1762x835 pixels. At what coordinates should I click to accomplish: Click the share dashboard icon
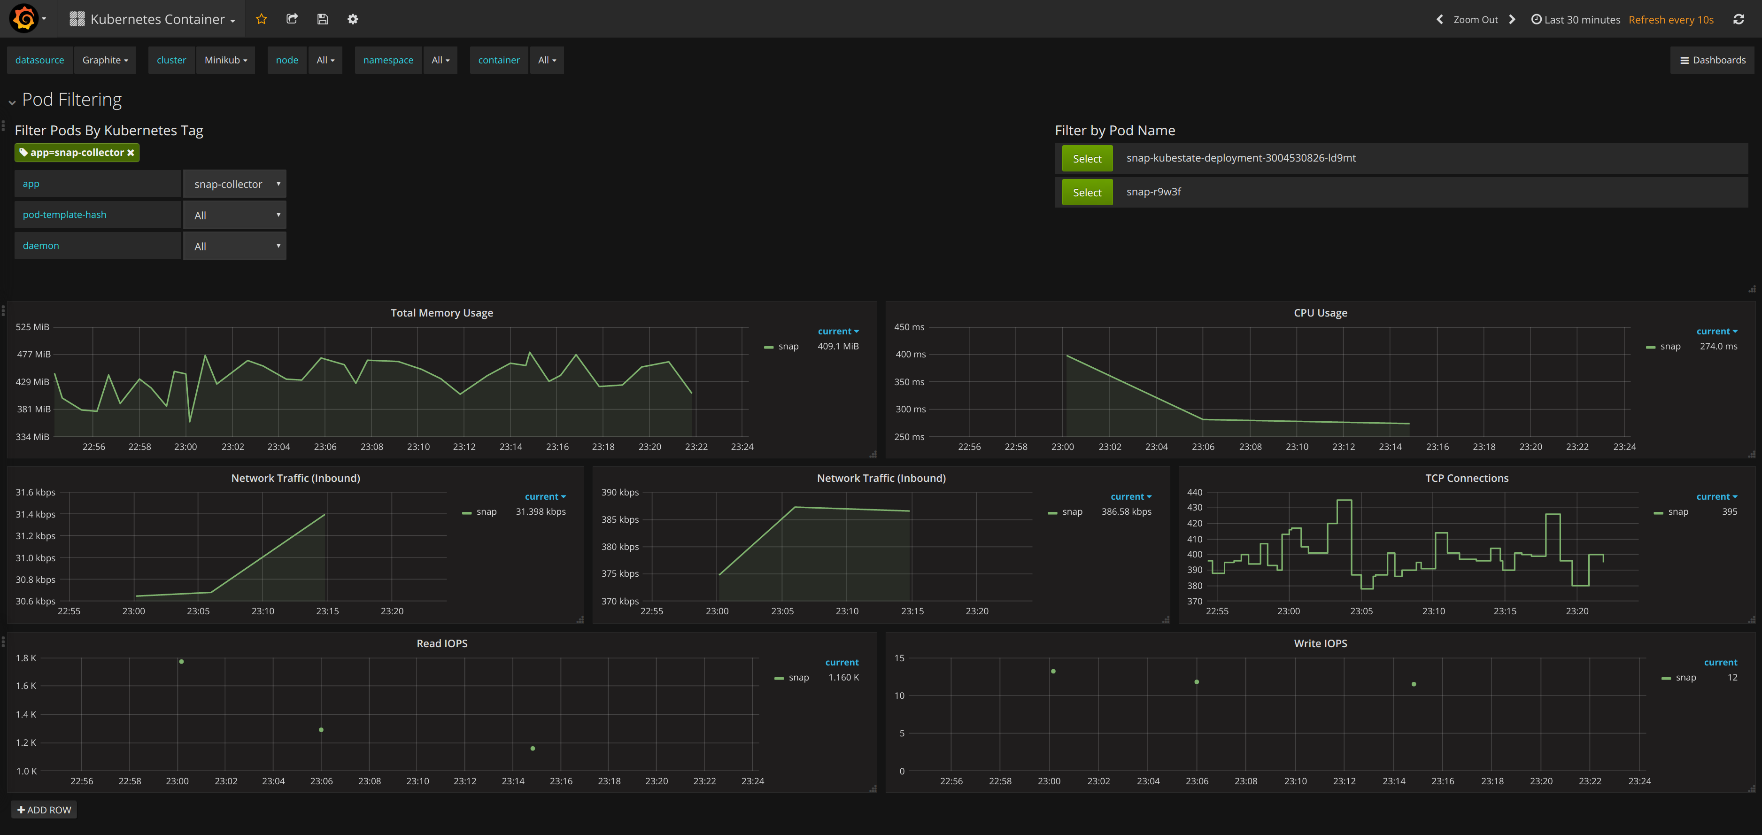[x=291, y=19]
